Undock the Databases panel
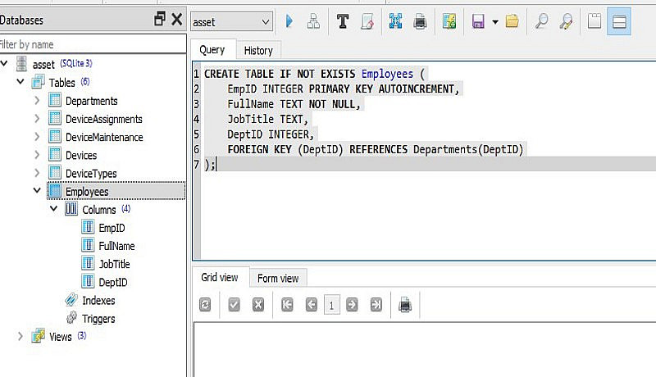 160,19
